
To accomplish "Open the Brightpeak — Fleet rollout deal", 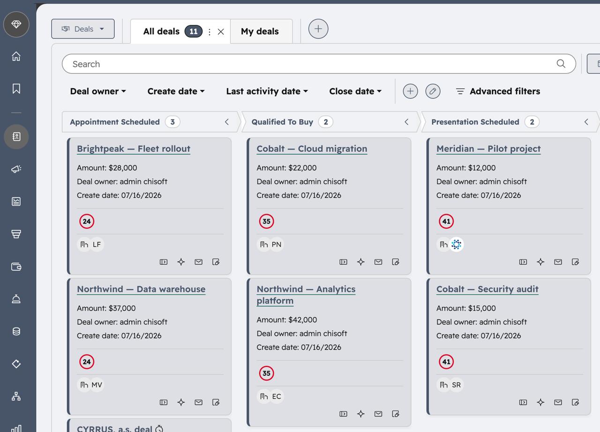I will (x=134, y=149).
